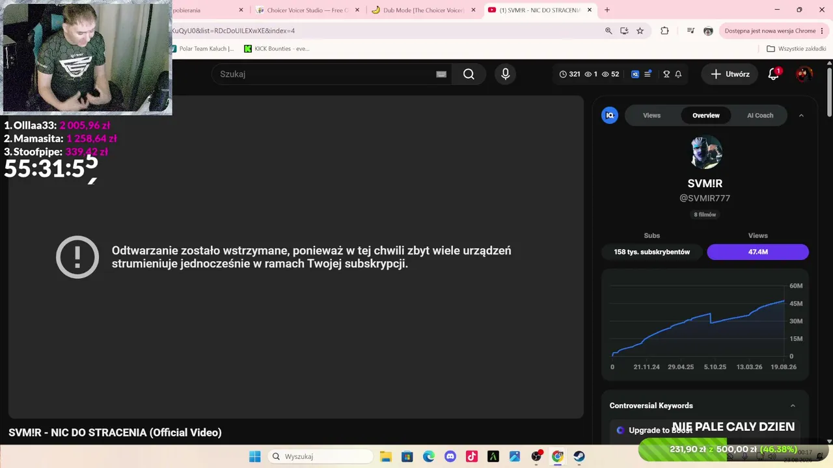
Task: Click the Utwórz create button
Action: [730, 74]
